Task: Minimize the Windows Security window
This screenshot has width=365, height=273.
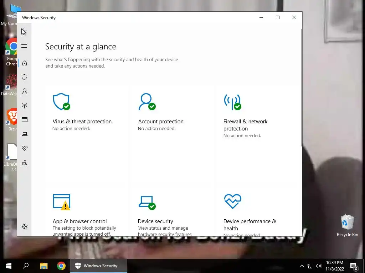Action: pos(261,17)
